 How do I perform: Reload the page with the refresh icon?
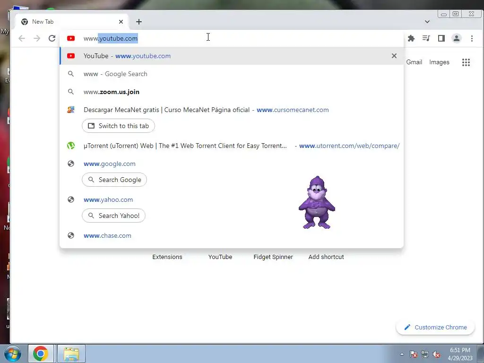(52, 38)
